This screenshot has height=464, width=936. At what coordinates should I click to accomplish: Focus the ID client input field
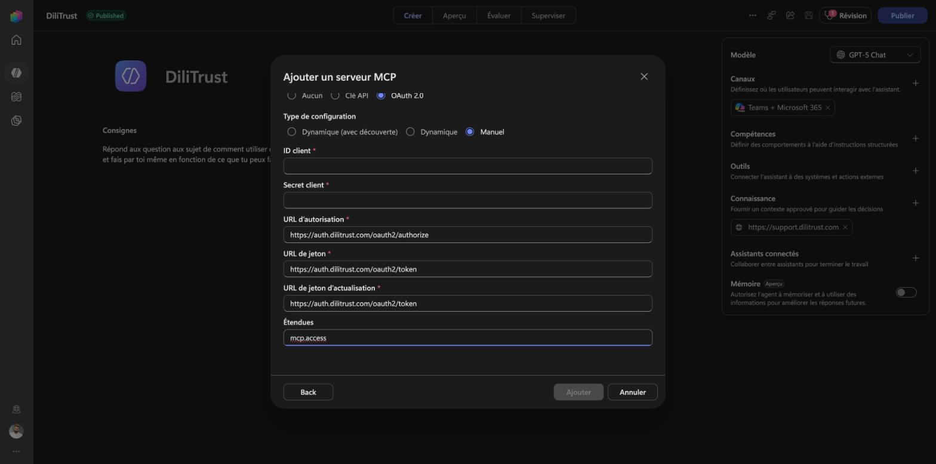click(468, 166)
